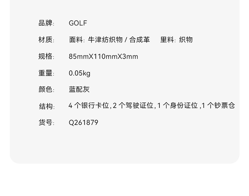Click the 织物 lining value

tap(186, 40)
